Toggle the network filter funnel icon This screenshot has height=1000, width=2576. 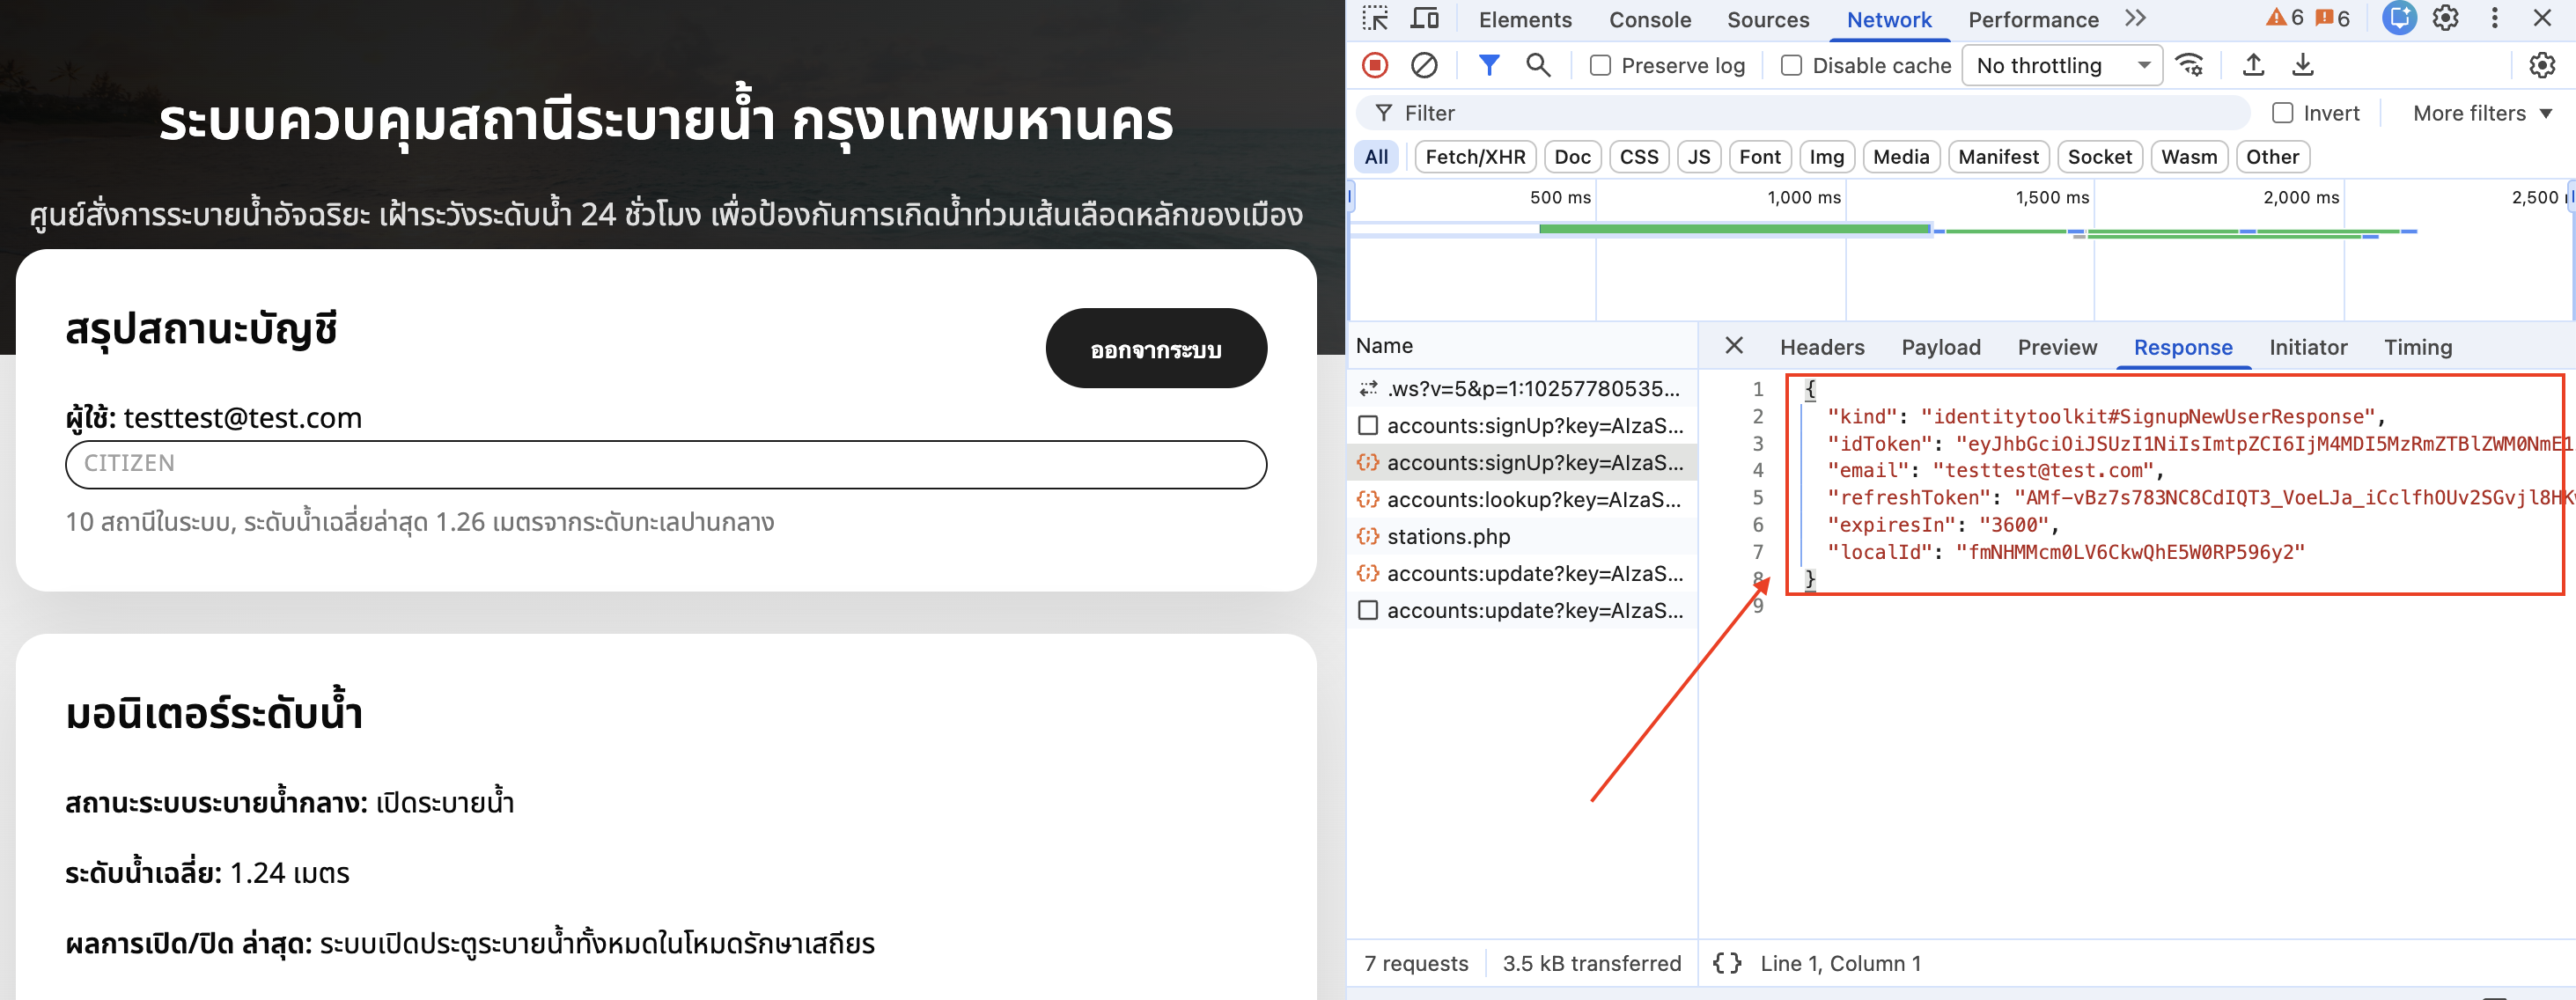coord(1488,66)
